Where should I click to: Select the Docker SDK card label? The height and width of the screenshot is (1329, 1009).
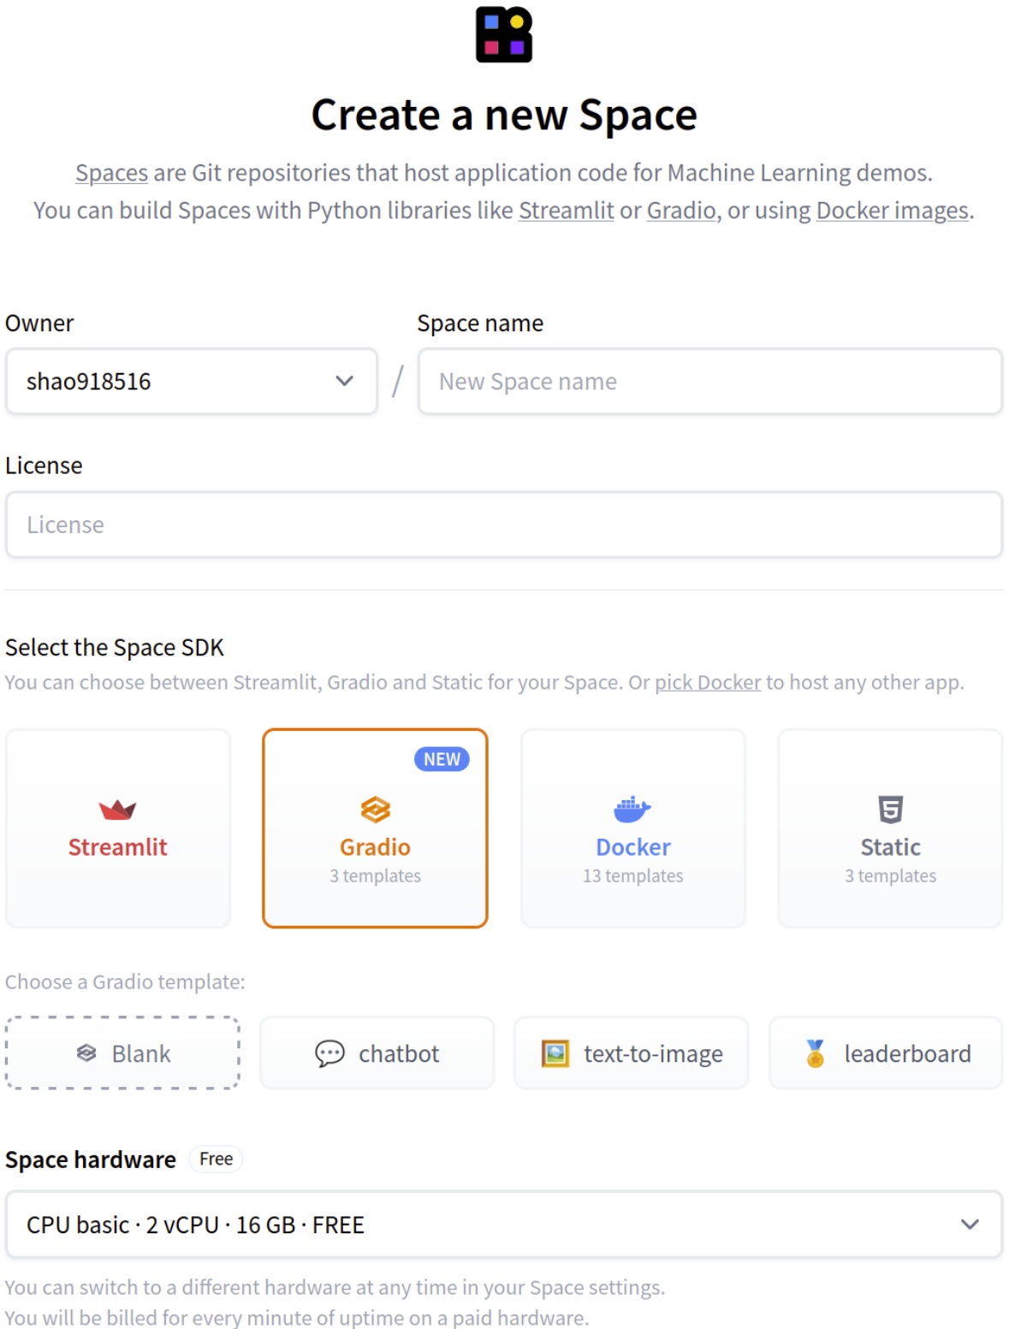coord(632,847)
